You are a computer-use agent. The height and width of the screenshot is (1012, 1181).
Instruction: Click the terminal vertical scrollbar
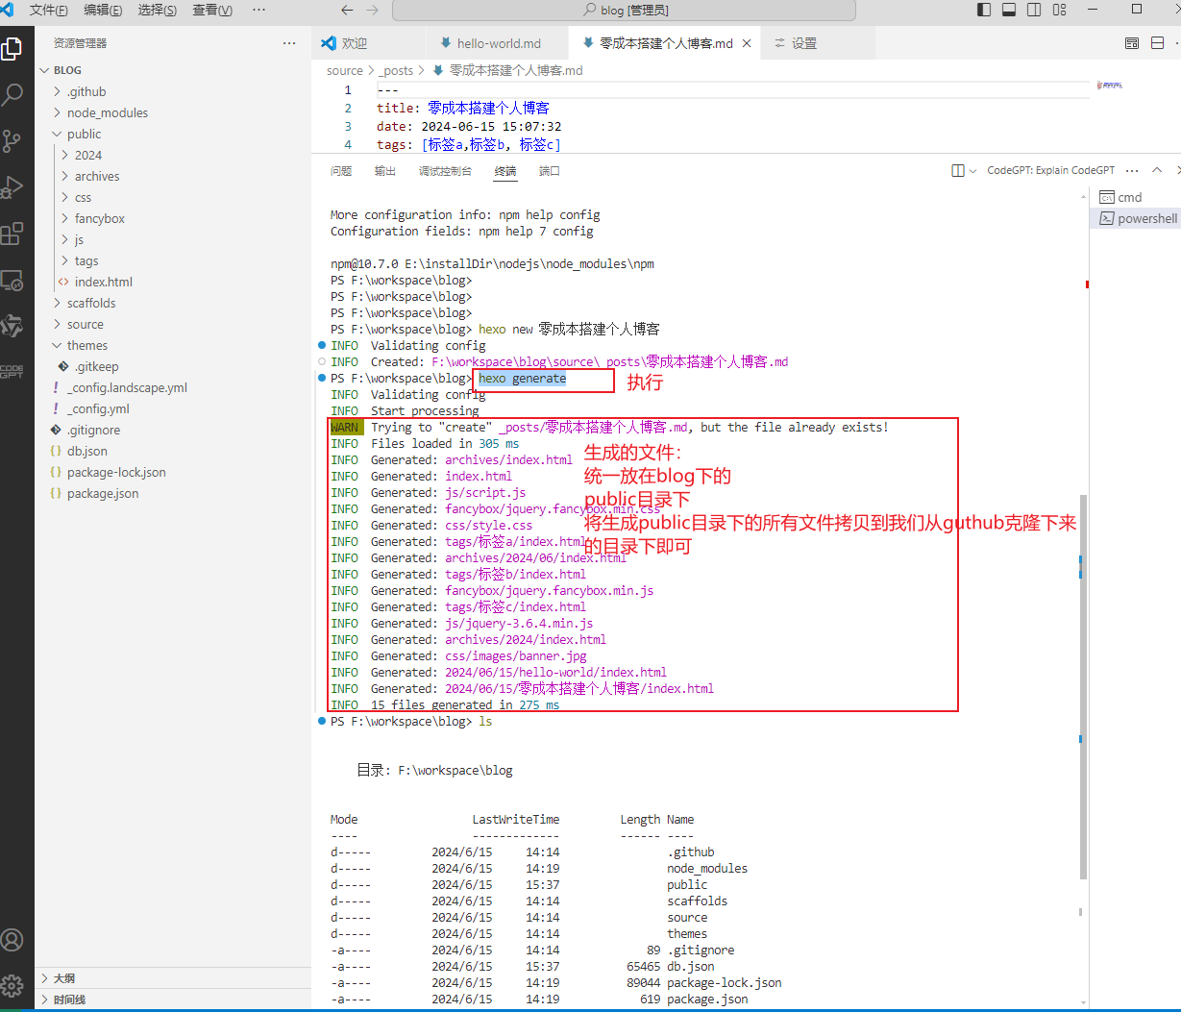tap(1083, 673)
